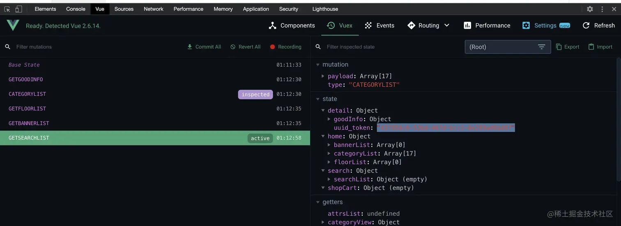This screenshot has height=226, width=621.
Task: Open the Vuex view
Action: click(x=340, y=25)
